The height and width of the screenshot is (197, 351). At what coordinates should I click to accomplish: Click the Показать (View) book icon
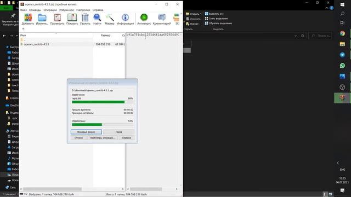click(72, 19)
